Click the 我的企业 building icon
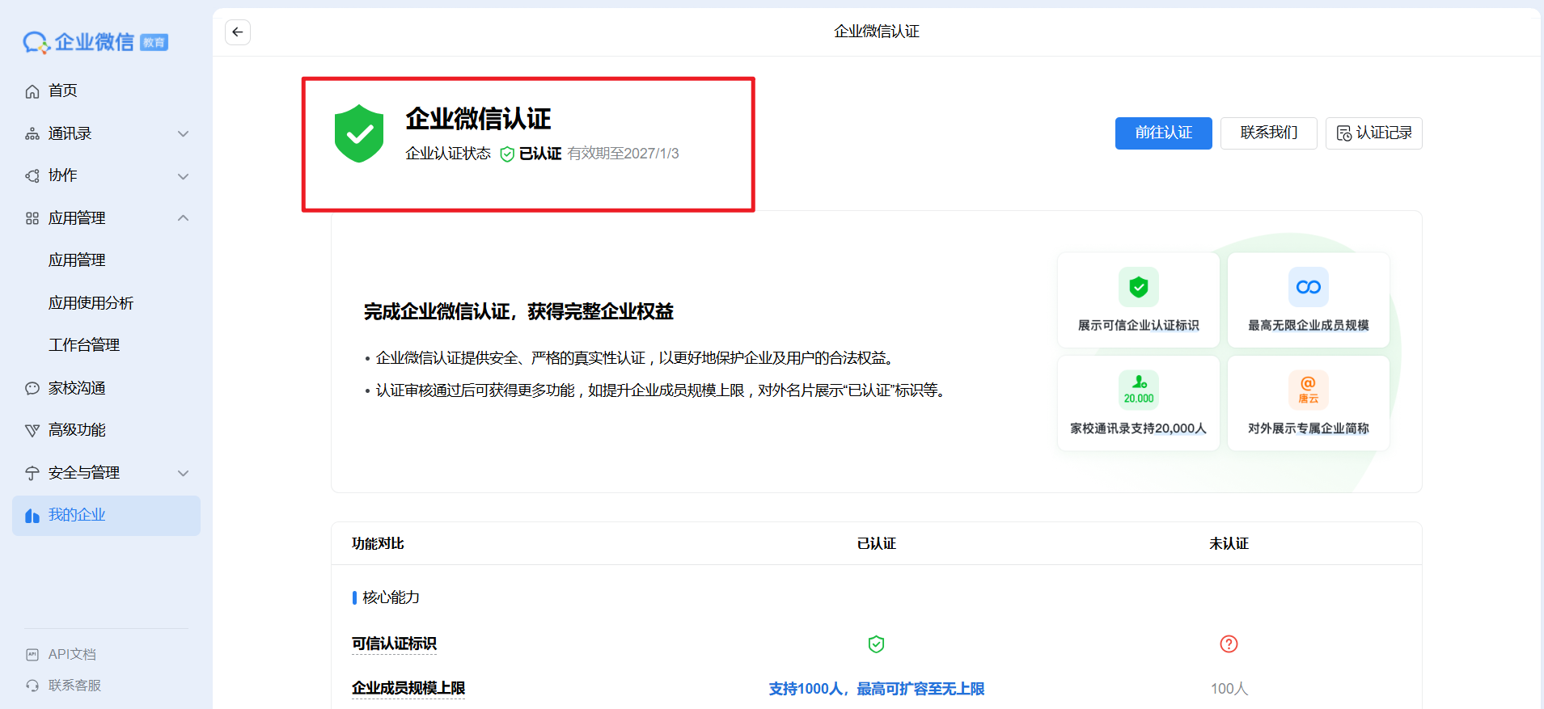 click(x=32, y=516)
